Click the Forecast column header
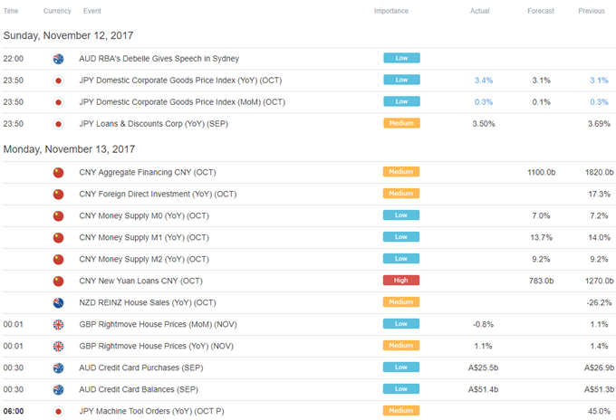 [541, 11]
